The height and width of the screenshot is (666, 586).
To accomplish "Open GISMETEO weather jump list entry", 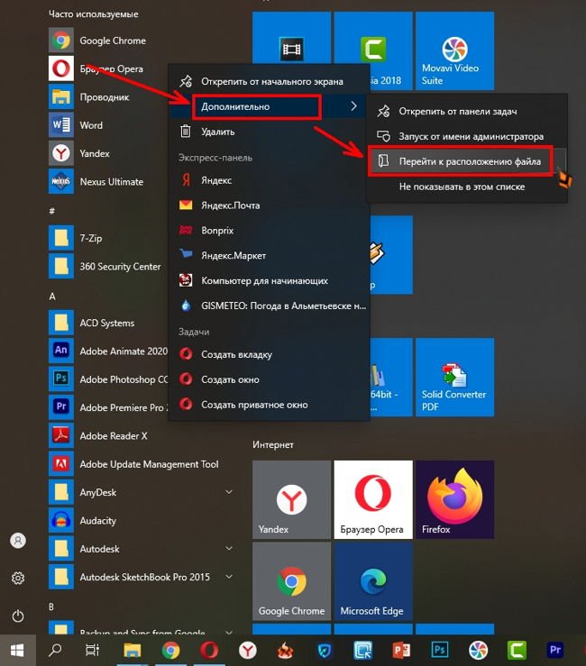I will [x=269, y=306].
